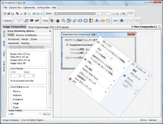
Task: Select the rectangle shape tool
Action: (x=86, y=21)
